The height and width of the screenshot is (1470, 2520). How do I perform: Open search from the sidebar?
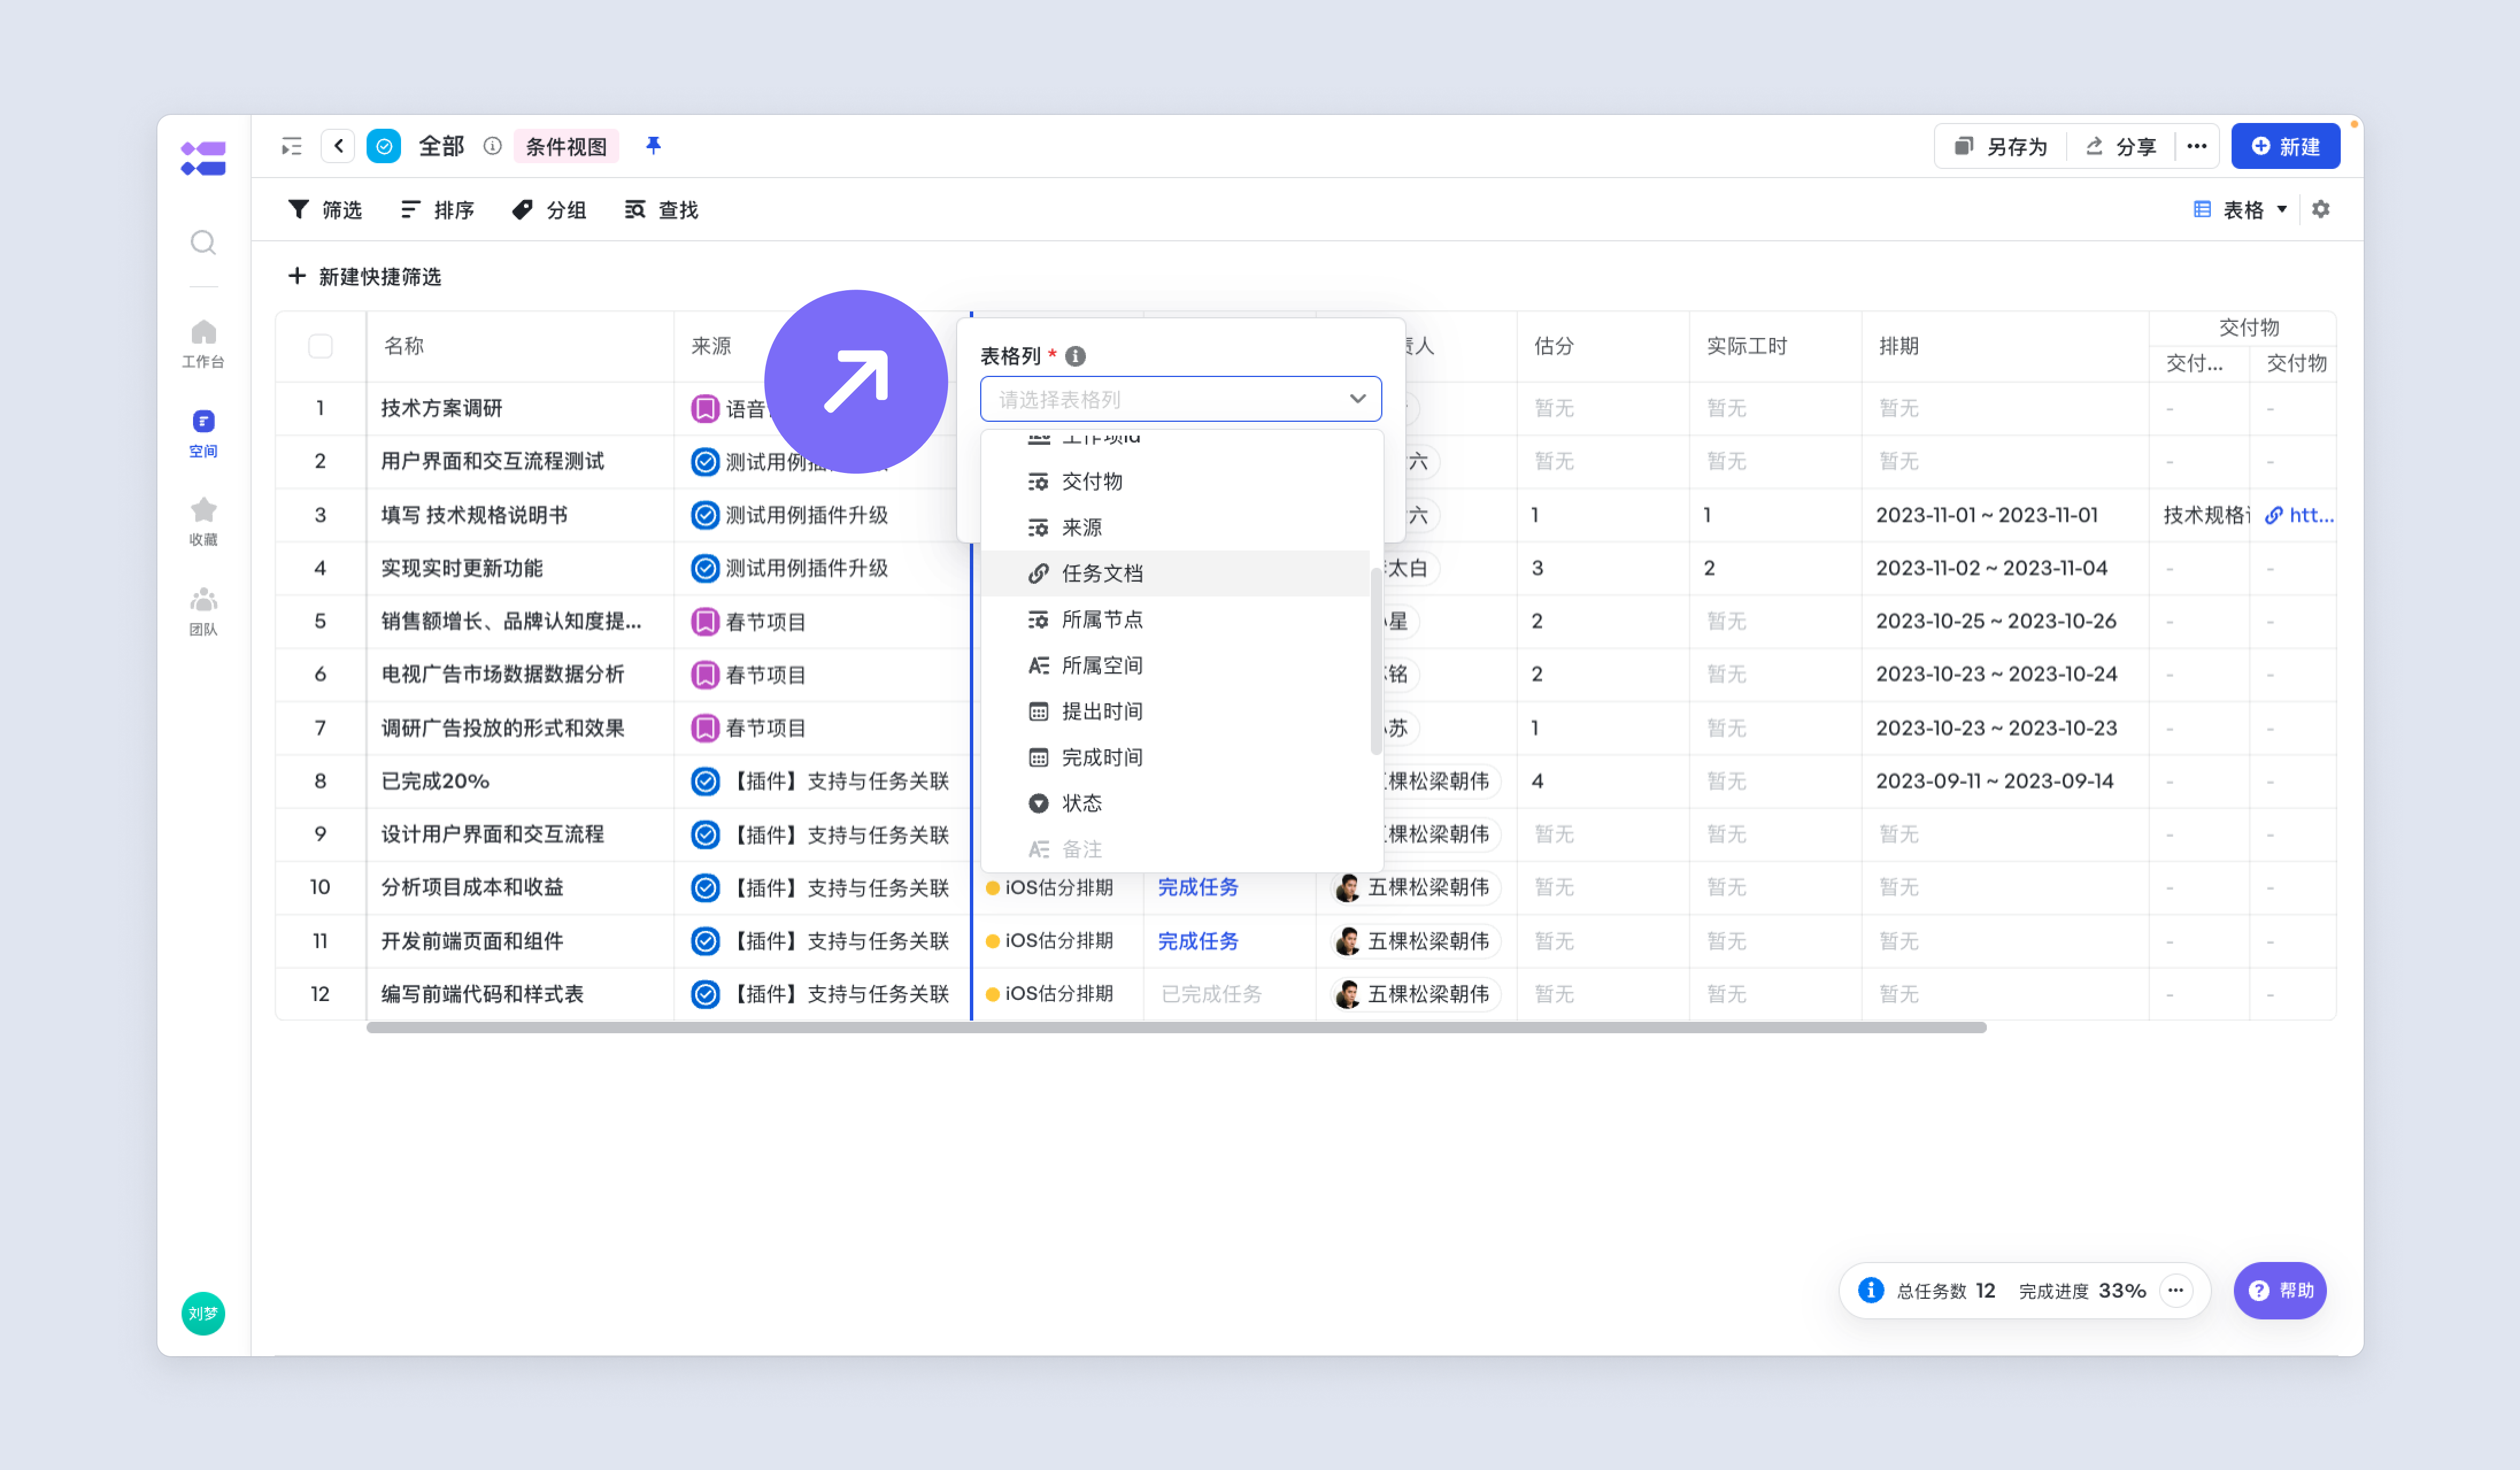203,242
